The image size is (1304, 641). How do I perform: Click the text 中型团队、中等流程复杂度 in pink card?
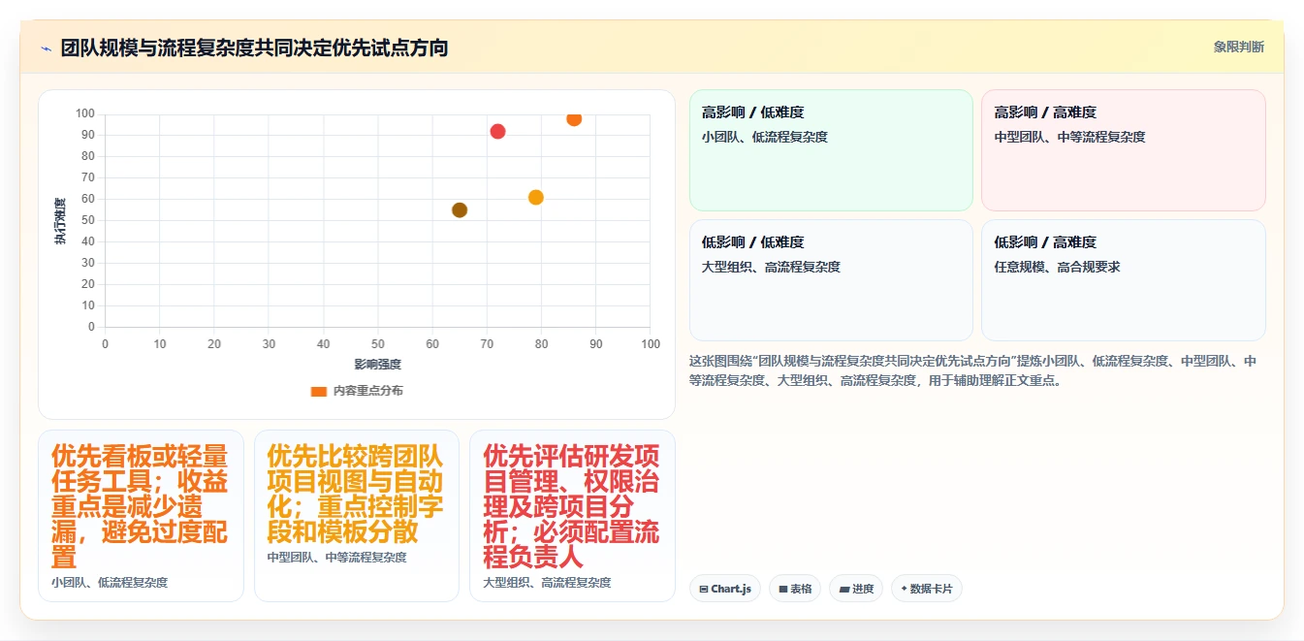click(1069, 137)
